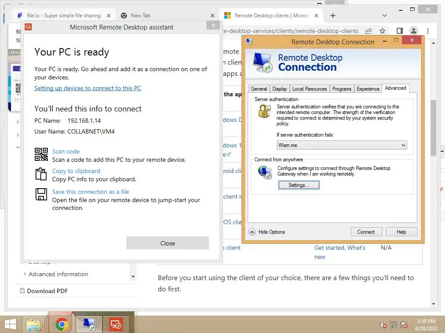Collapse options with the Hide Options arrow
The height and width of the screenshot is (333, 445).
252,232
